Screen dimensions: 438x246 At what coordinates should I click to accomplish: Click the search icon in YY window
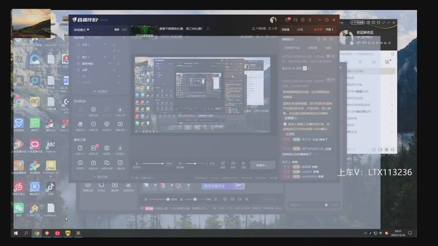(393, 54)
